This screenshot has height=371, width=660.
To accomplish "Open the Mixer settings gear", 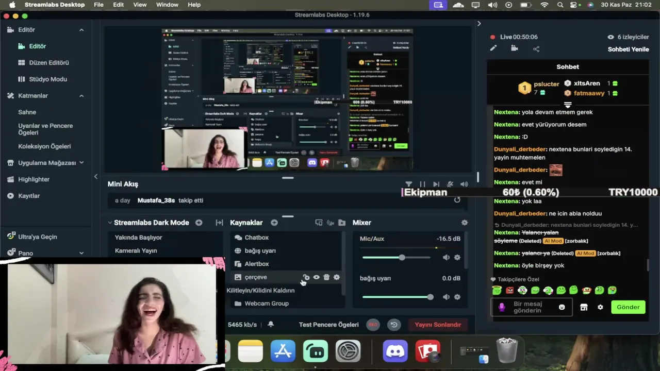I will click(465, 223).
